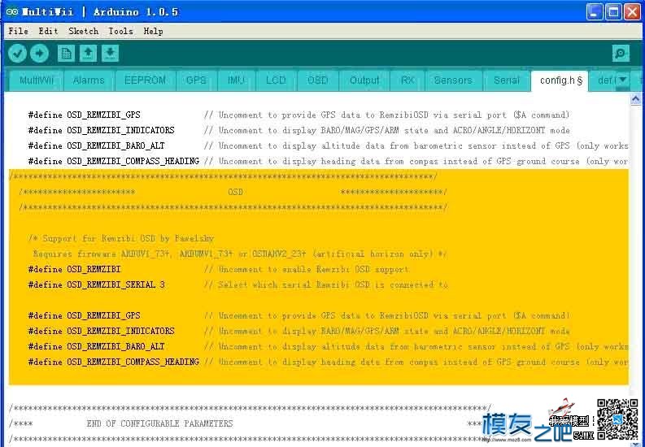Click the 'Requires firmware ARDUV1_73+' comment line
The image size is (645, 447).
click(x=239, y=254)
